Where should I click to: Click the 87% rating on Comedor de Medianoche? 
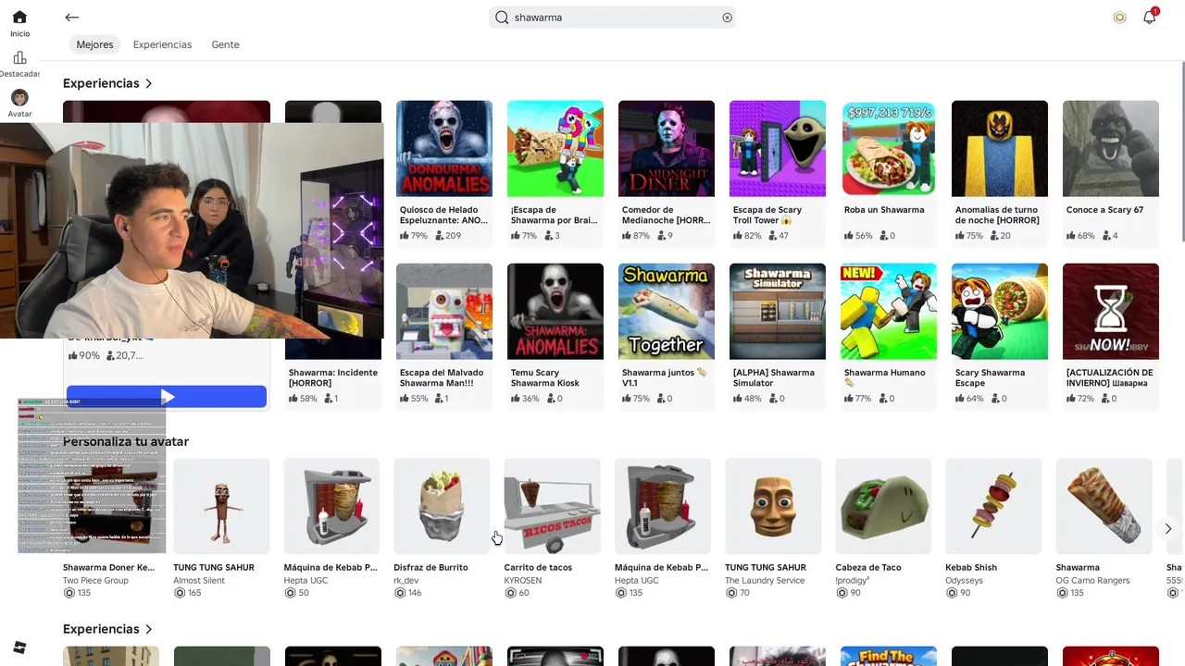(x=635, y=236)
